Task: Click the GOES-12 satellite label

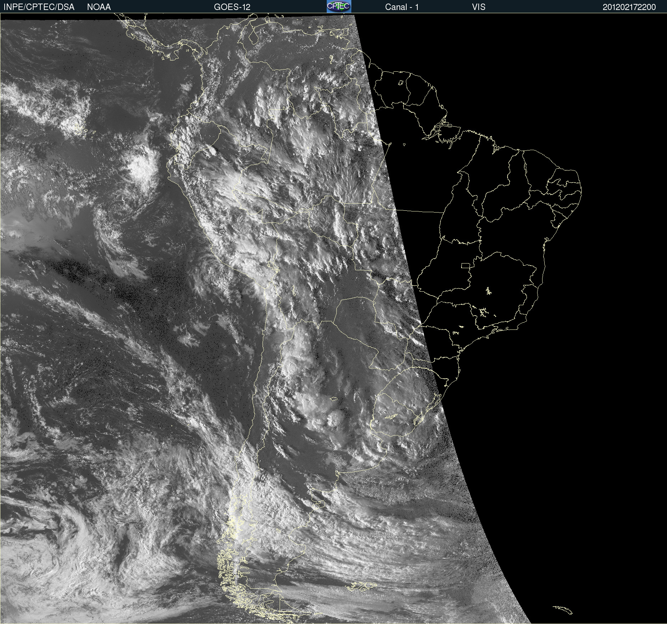Action: click(232, 7)
